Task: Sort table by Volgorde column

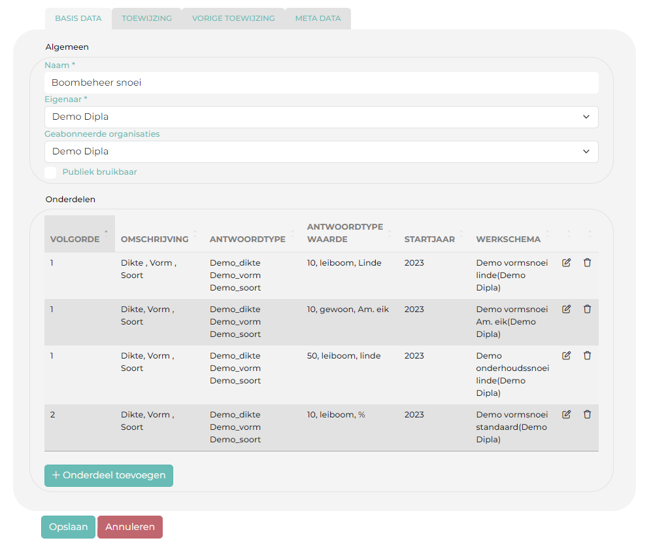Action: (x=75, y=239)
